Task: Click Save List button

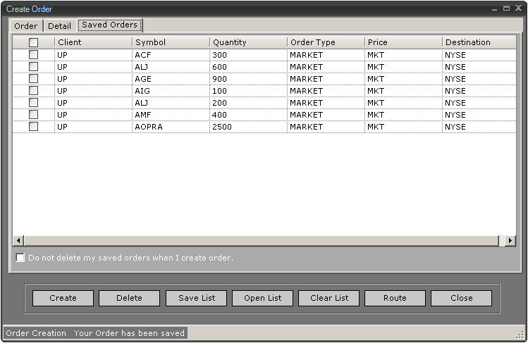Action: pos(196,298)
